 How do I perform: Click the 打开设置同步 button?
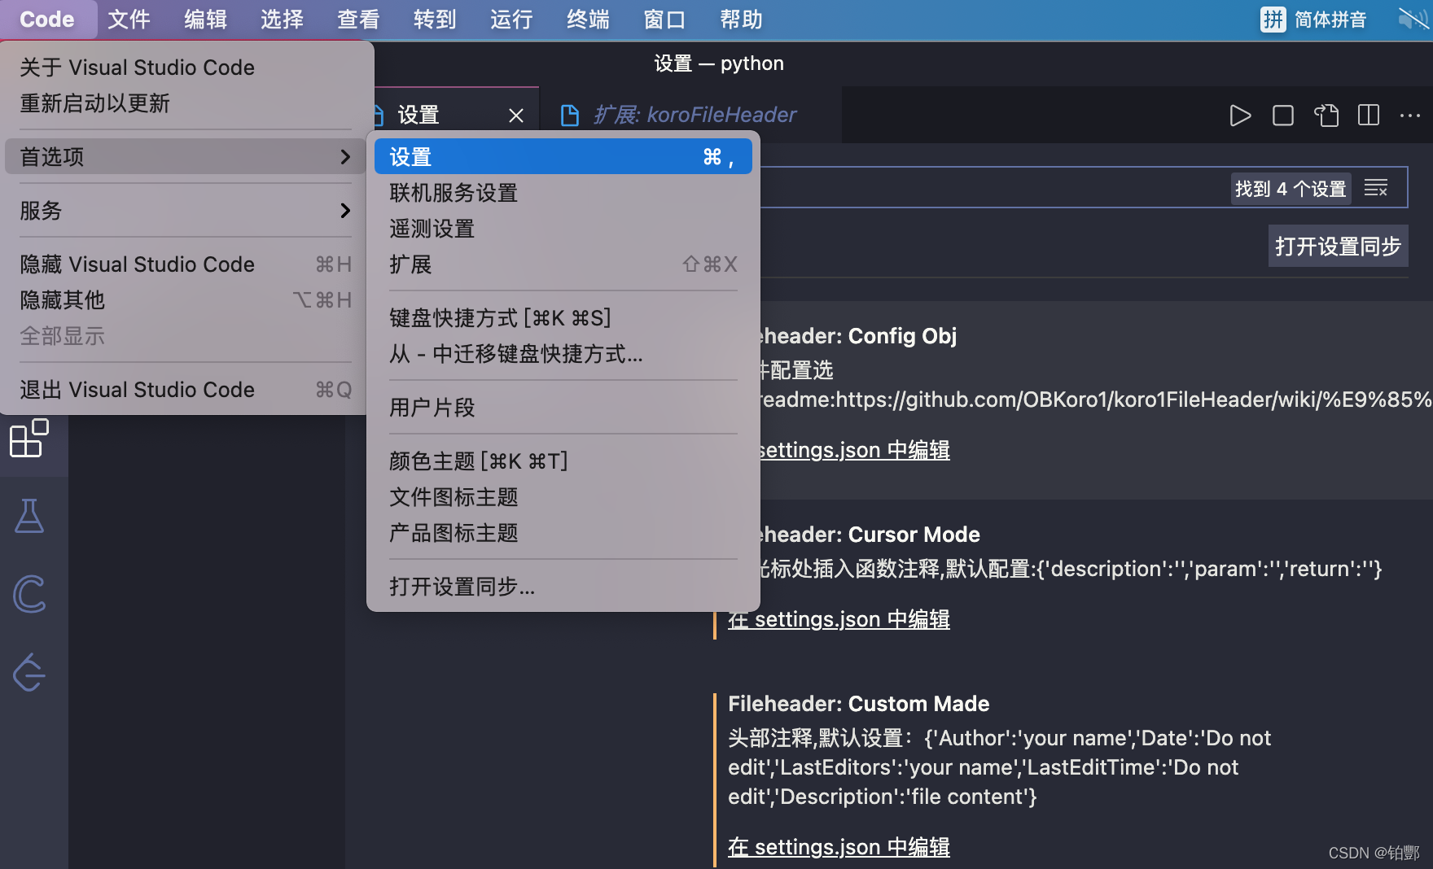1338,246
